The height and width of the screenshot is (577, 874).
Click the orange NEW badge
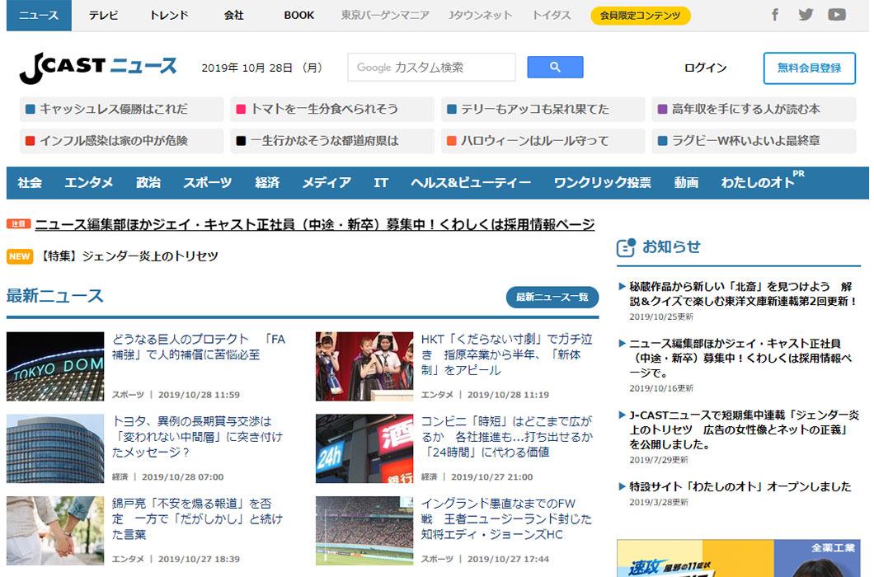coord(19,256)
